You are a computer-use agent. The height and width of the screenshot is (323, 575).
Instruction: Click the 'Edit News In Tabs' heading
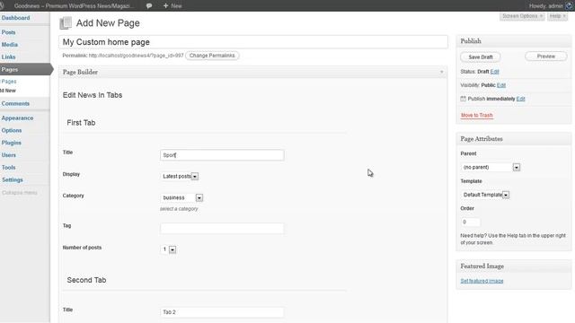tap(93, 95)
